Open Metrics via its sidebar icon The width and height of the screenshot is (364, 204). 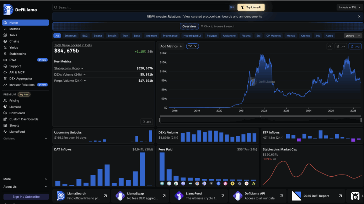pyautogui.click(x=5, y=29)
